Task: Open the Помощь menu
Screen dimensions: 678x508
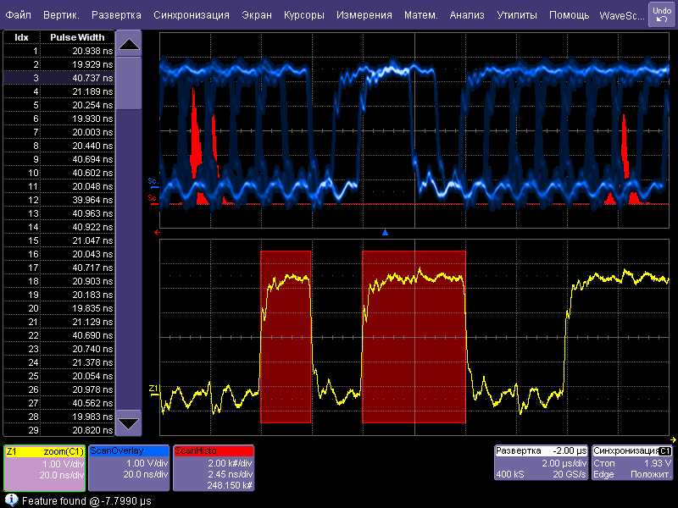Action: 569,14
